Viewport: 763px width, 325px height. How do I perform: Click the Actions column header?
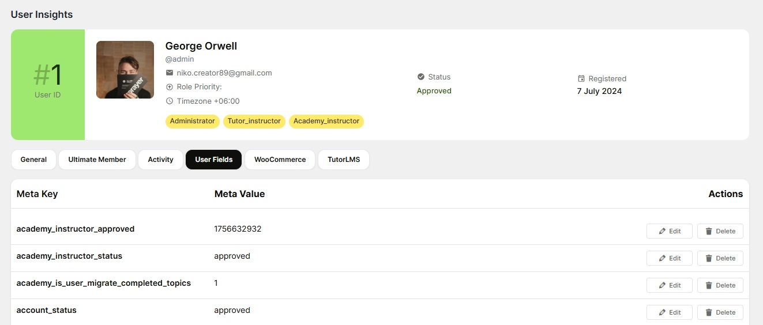[726, 194]
